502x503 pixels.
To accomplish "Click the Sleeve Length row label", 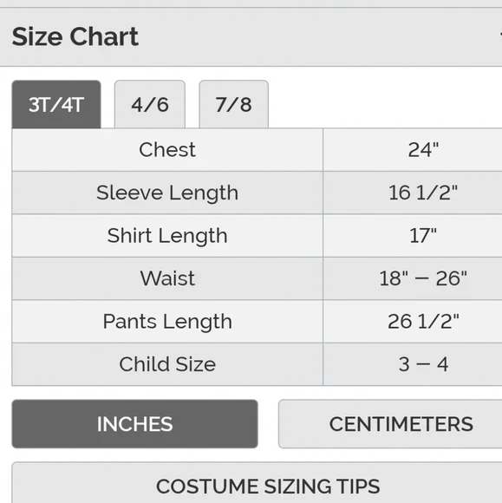I will click(167, 193).
